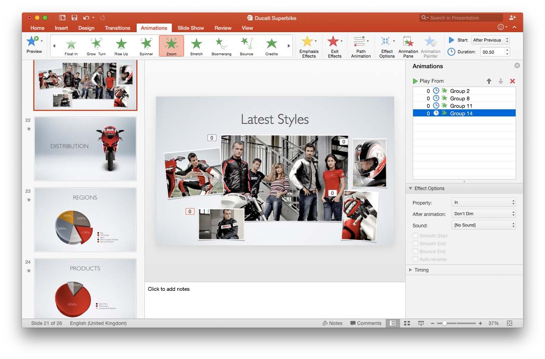Image resolution: width=545 pixels, height=359 pixels.
Task: Apply the Rise Up animation effect
Action: [x=121, y=46]
